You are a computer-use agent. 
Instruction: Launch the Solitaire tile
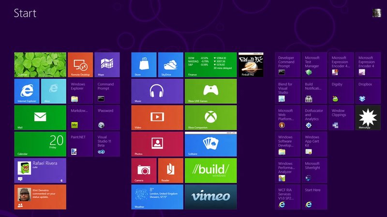tap(210, 144)
